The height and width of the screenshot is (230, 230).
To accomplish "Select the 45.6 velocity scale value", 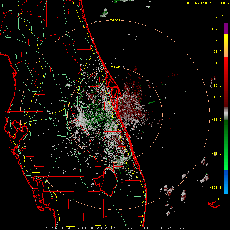I will 217,74.
